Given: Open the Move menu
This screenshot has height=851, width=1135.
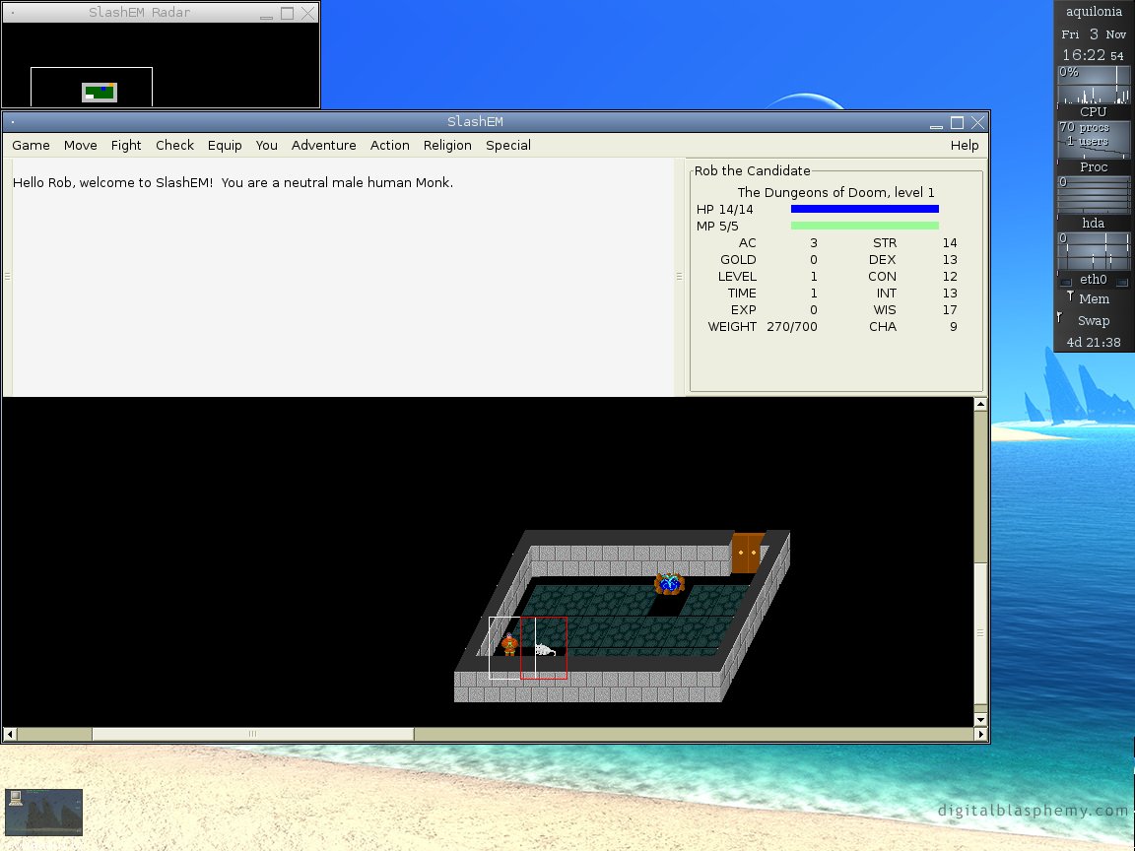Looking at the screenshot, I should 81,145.
